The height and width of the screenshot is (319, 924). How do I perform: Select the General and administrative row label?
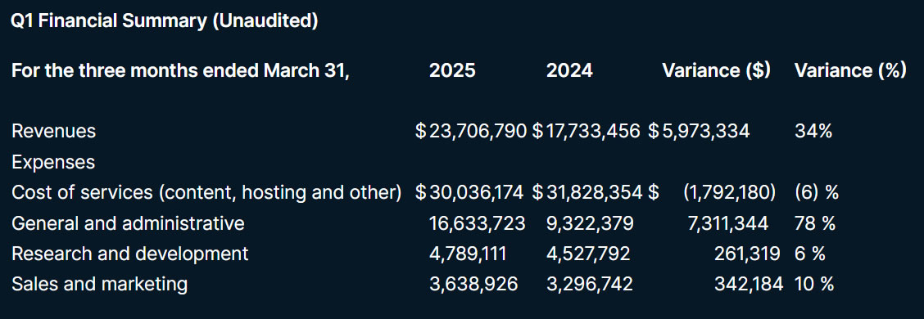coord(128,223)
